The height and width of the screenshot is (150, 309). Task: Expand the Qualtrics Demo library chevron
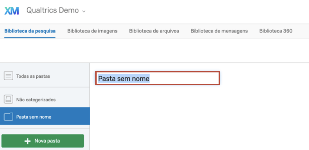[x=84, y=11]
